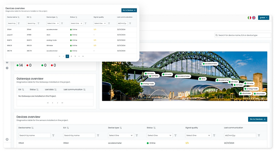Jump to last page in popup pagination
The width and height of the screenshot is (278, 153).
pos(83,56)
